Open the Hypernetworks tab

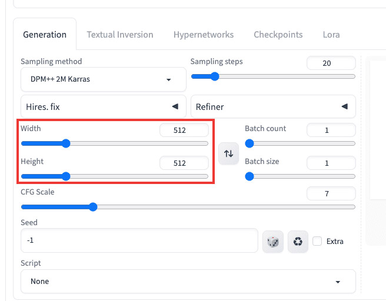[x=204, y=35]
